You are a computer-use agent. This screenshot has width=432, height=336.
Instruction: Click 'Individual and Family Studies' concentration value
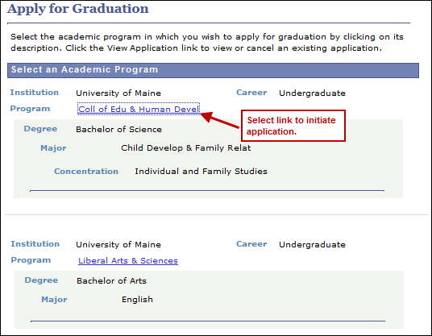(201, 172)
